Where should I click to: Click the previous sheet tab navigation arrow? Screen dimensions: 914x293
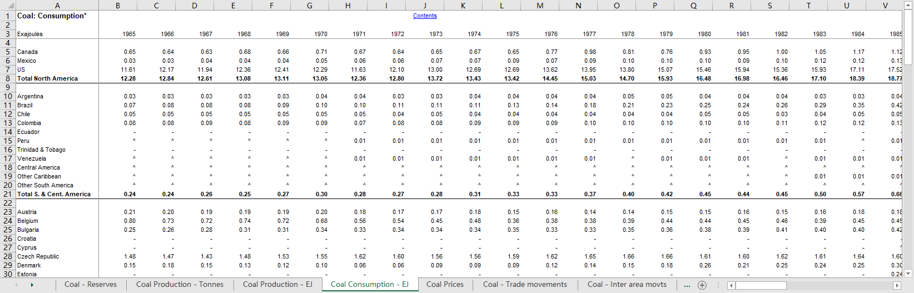point(16,285)
